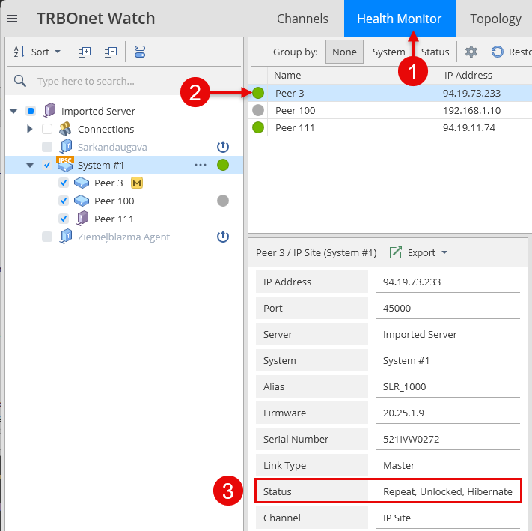Switch to the Topology tab

click(x=495, y=19)
